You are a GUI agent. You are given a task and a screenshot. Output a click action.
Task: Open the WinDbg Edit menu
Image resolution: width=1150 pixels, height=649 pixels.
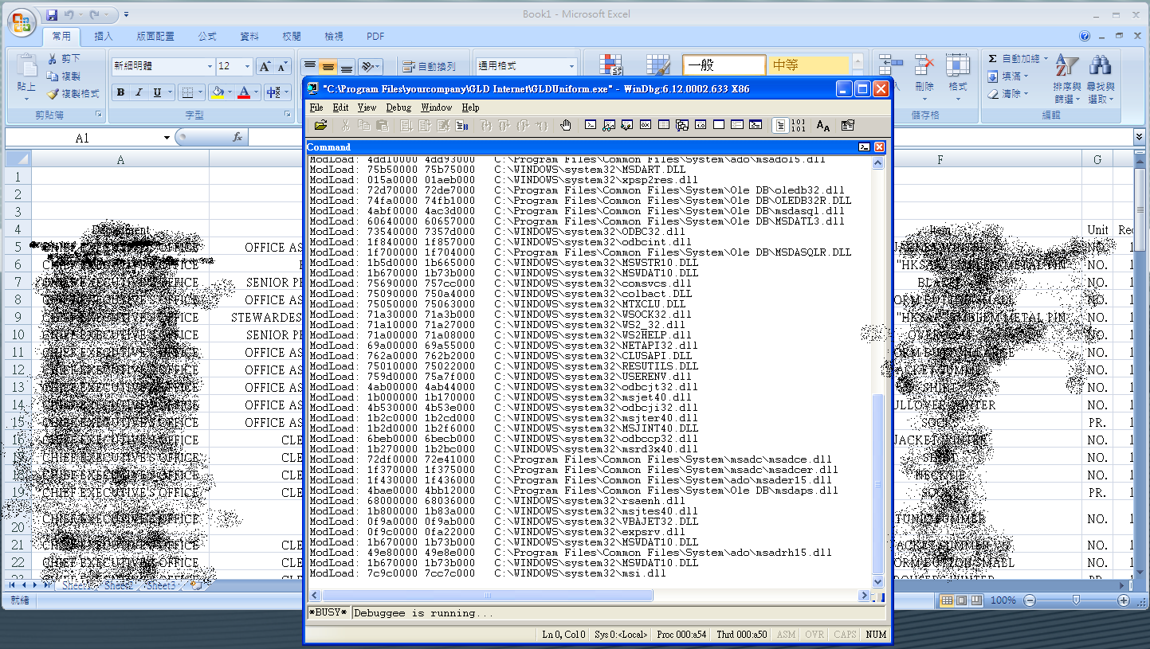coord(341,108)
